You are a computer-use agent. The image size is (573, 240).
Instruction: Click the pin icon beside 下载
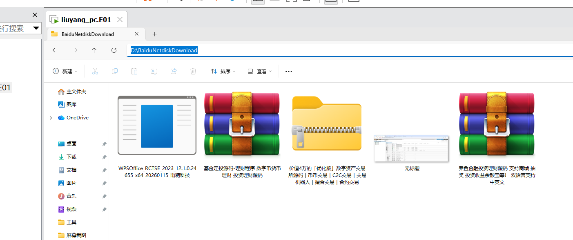104,157
